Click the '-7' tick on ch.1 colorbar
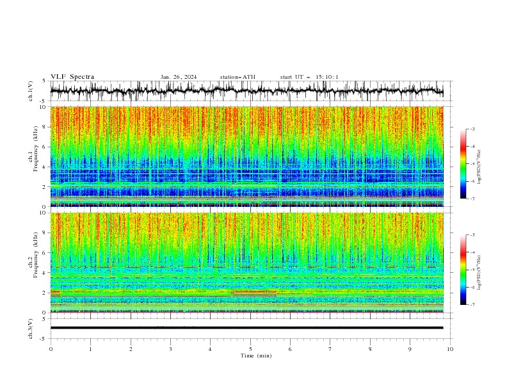 pyautogui.click(x=472, y=199)
